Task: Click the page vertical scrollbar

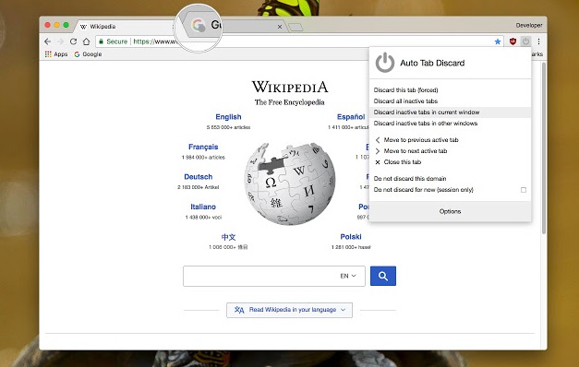Action: click(544, 148)
